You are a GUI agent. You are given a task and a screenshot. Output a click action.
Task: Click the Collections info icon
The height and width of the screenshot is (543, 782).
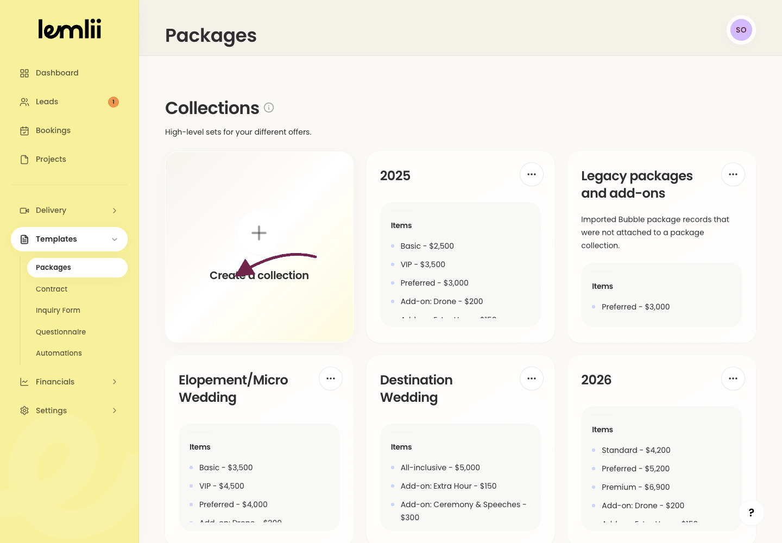[269, 108]
